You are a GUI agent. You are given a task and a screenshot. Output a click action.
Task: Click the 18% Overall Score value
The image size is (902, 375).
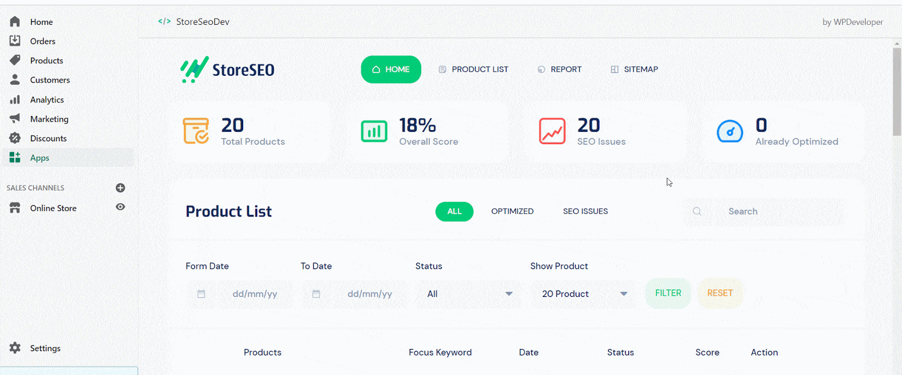point(417,125)
